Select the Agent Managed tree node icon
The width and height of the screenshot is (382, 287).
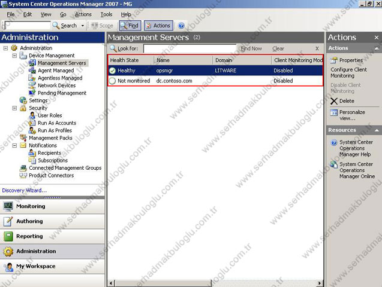(32, 71)
